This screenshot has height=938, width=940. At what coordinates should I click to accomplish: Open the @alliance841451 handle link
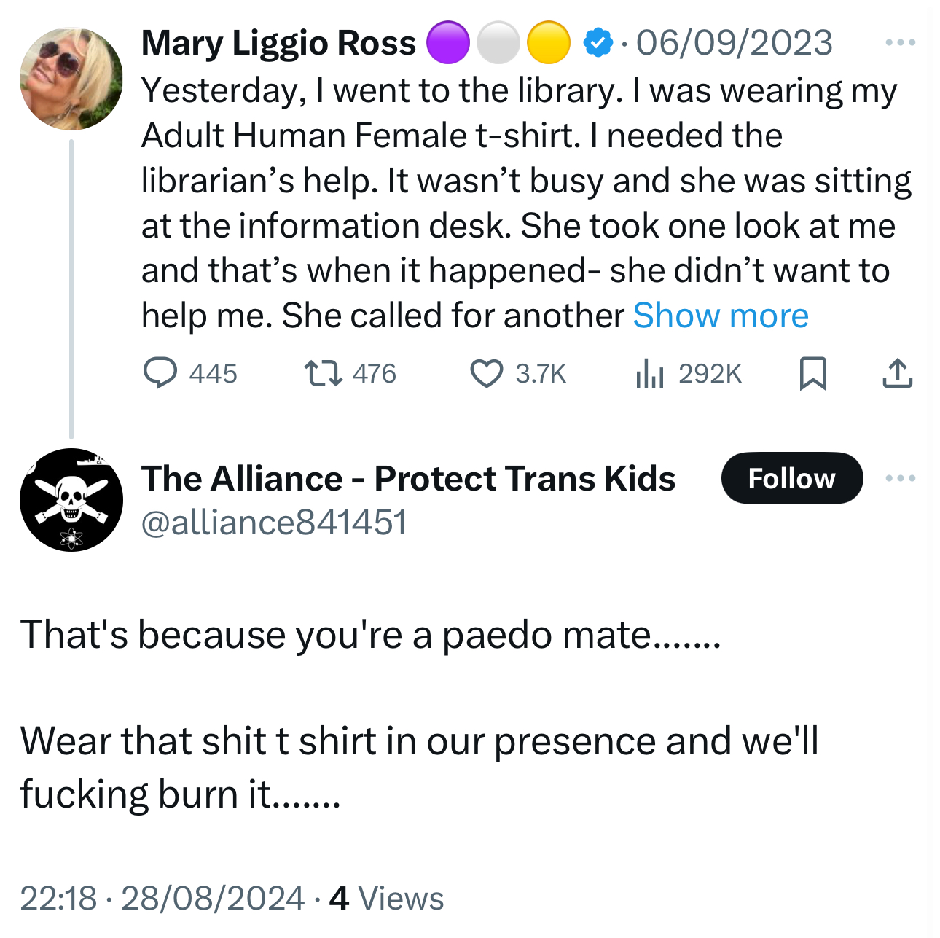pyautogui.click(x=274, y=523)
